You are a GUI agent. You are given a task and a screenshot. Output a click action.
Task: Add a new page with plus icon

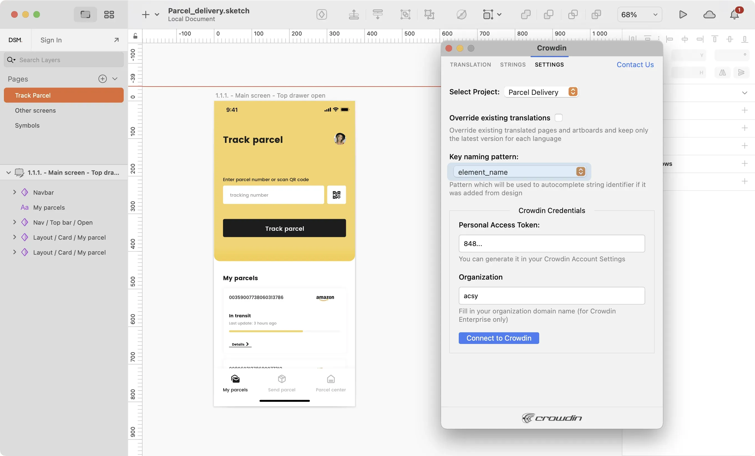point(102,79)
